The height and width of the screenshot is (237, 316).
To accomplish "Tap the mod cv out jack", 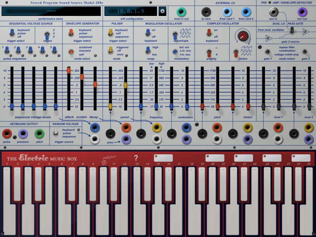I will pos(181,12).
